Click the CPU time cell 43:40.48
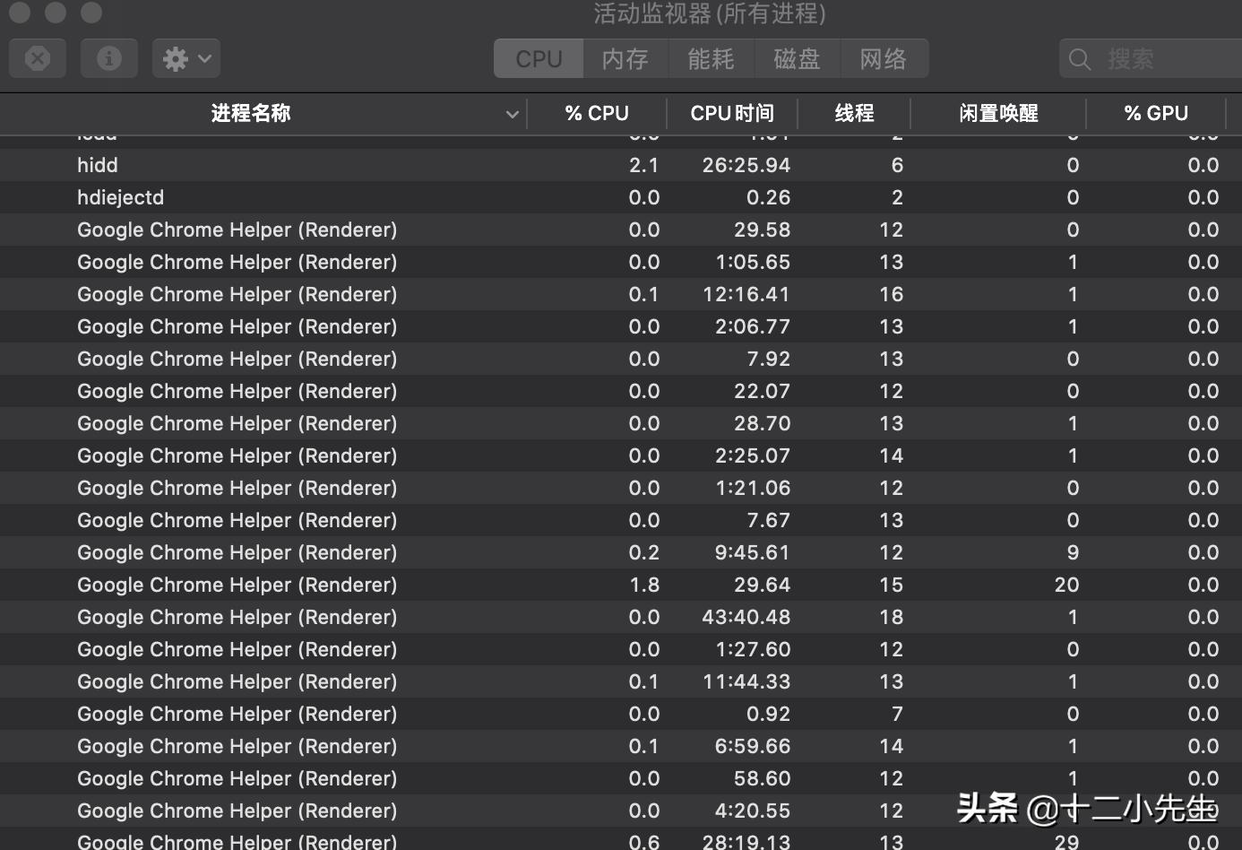 746,617
